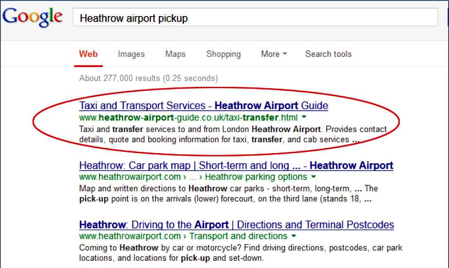Expand arrow beside Heathrow parking options

click(313, 177)
